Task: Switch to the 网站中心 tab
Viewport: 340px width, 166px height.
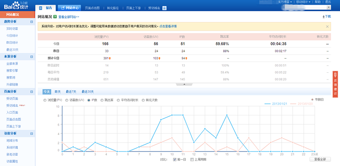Action: [69, 8]
